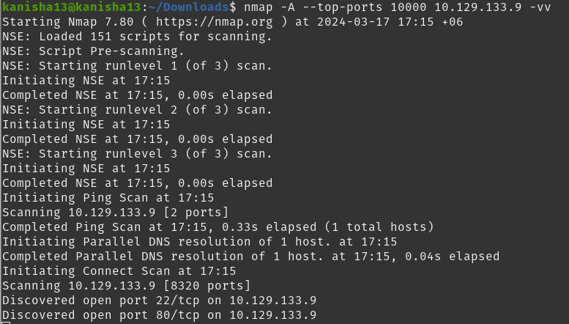569x324 pixels.
Task: Click the "[8320 ports]" scanning line
Action: tap(126, 286)
